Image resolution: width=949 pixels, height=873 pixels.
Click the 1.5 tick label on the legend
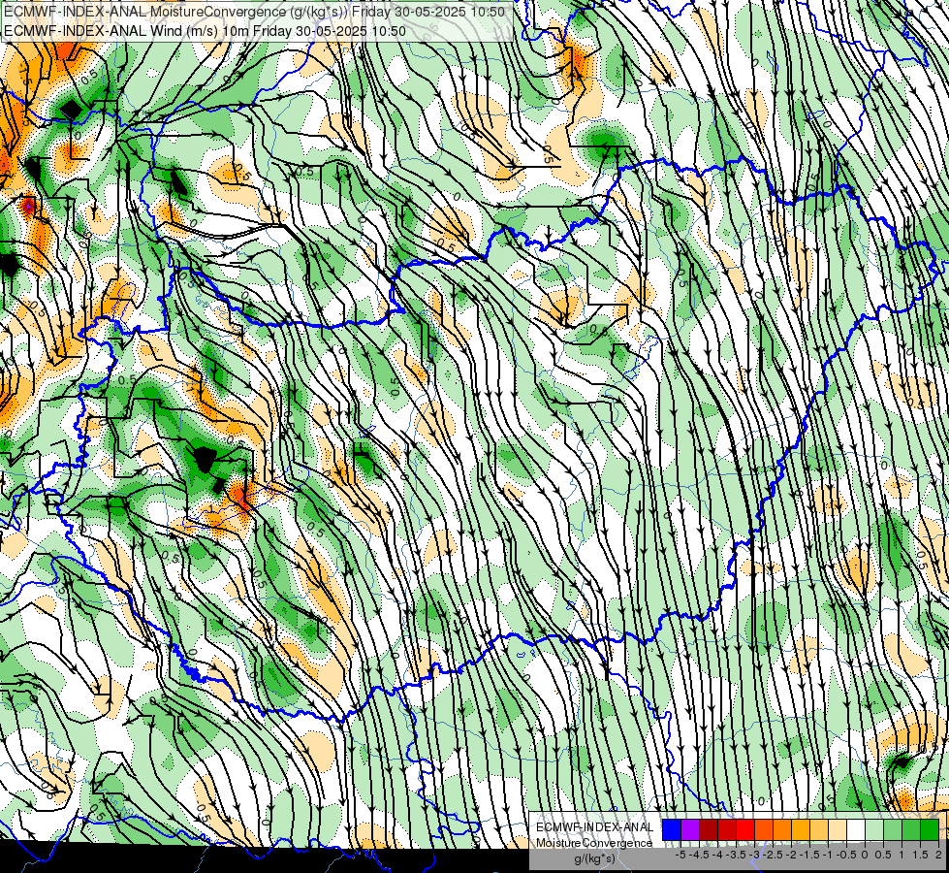click(920, 855)
